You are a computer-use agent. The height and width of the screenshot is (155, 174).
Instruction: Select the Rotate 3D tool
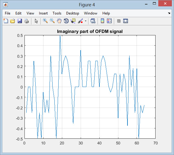(x=66, y=21)
